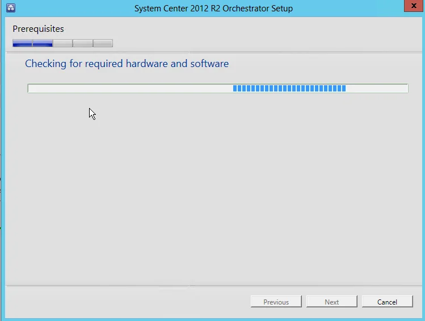This screenshot has width=425, height=321.
Task: Click the wizard step indicator under Prerequisites
Action: point(62,43)
